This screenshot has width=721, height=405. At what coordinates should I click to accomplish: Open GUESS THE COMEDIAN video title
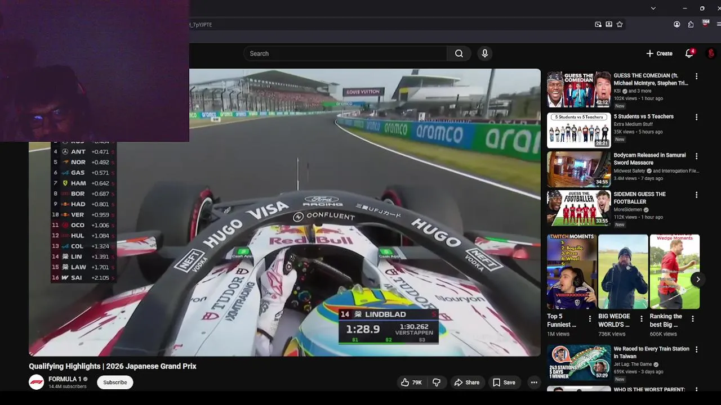pos(651,79)
